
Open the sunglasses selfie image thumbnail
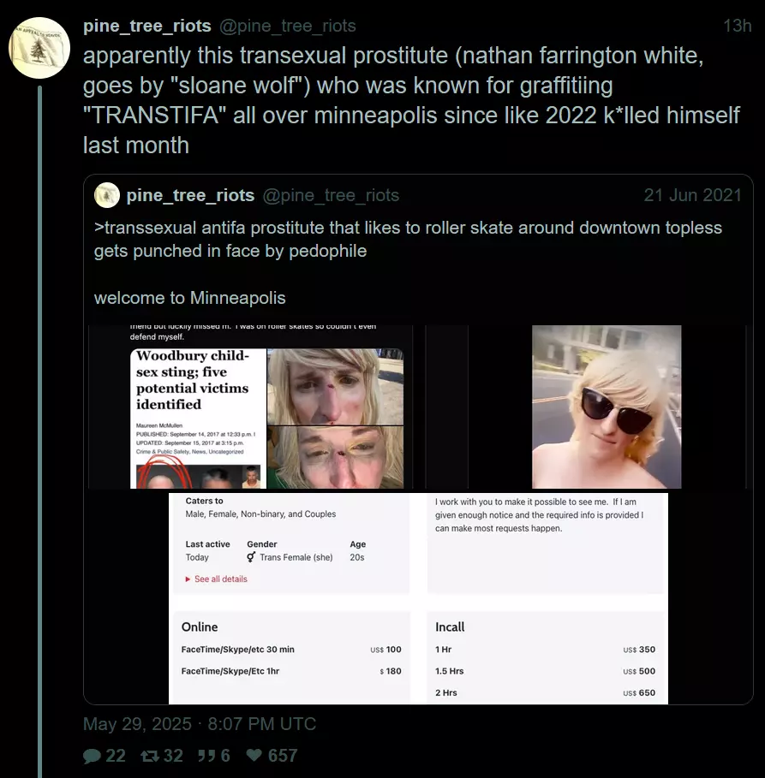[x=607, y=407]
